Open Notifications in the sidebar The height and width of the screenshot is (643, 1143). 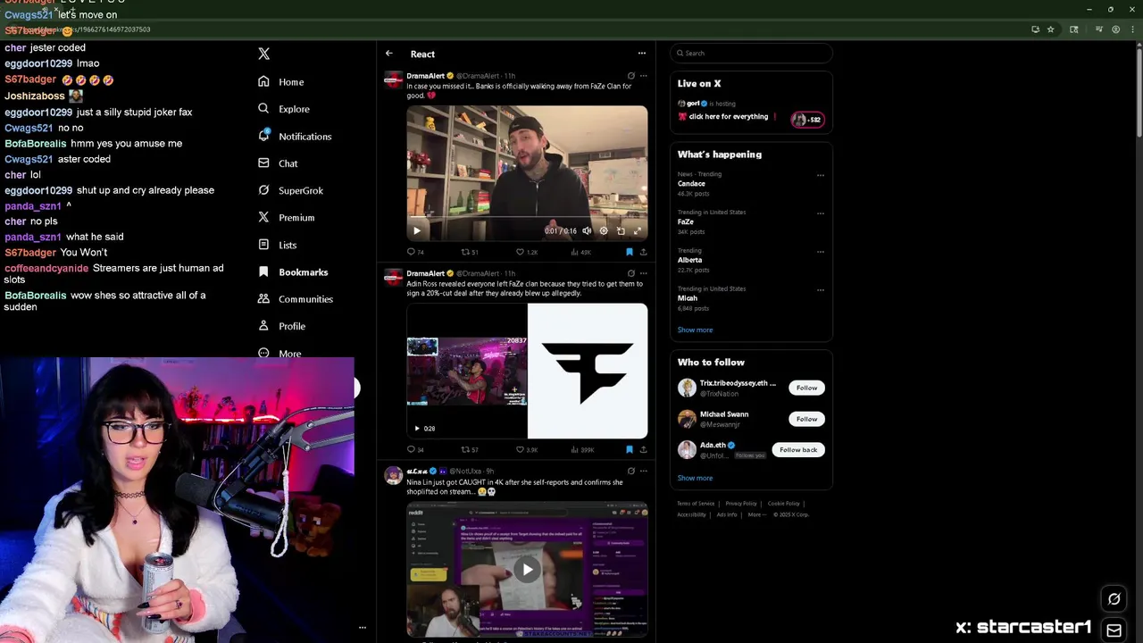point(295,137)
